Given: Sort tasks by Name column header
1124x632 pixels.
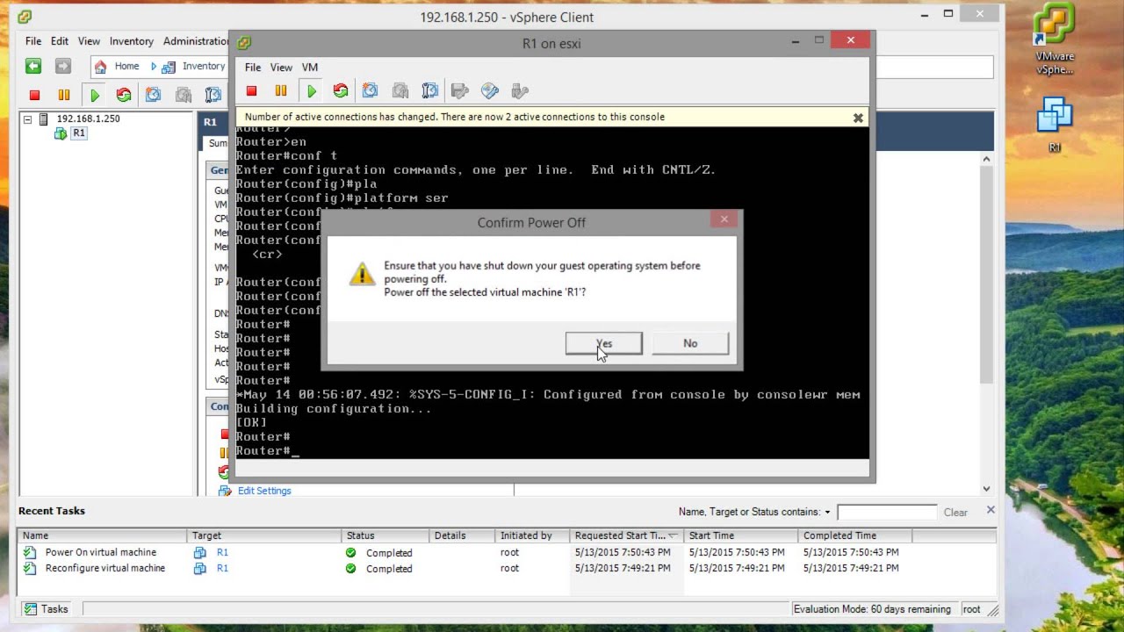Looking at the screenshot, I should [102, 535].
